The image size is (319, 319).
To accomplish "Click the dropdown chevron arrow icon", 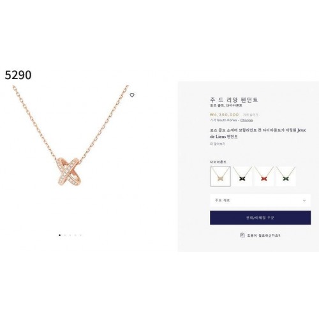I will click(x=304, y=200).
